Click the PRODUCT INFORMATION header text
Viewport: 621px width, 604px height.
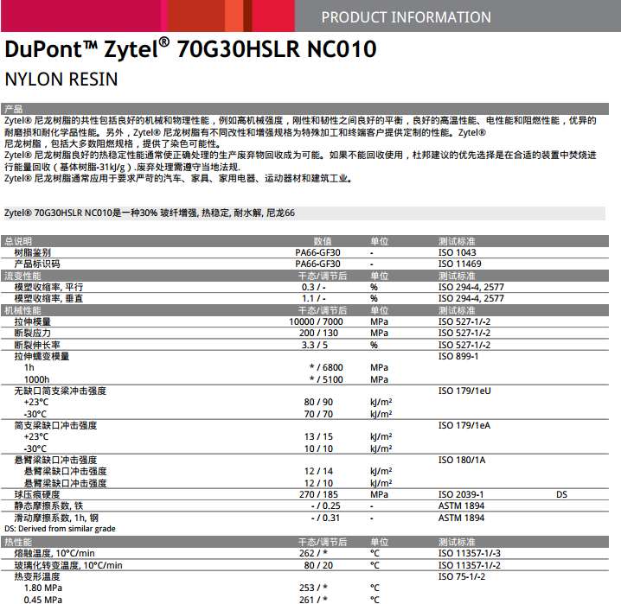pos(406,17)
